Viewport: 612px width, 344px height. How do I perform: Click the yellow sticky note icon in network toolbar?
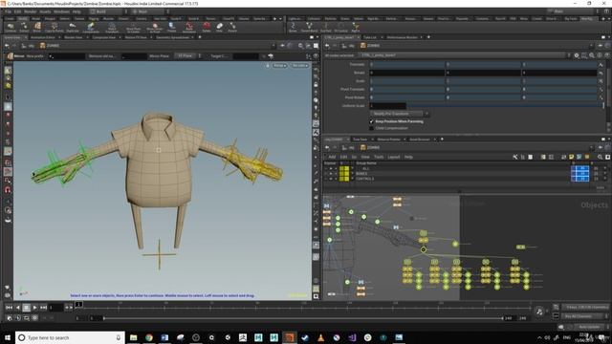click(572, 157)
